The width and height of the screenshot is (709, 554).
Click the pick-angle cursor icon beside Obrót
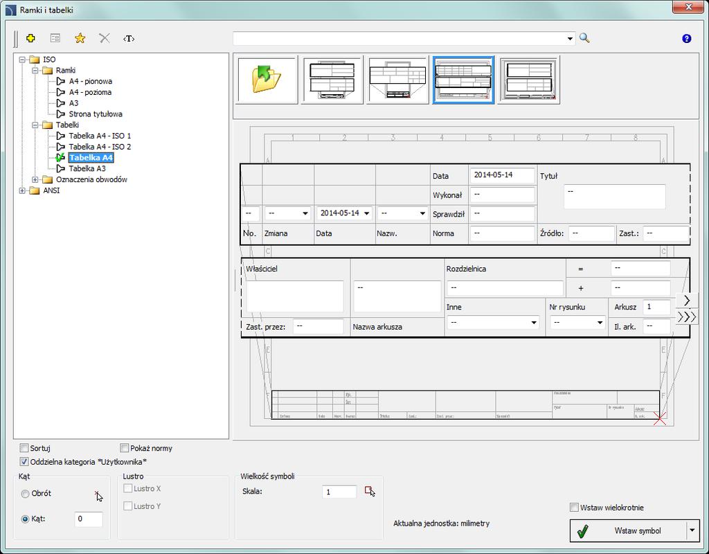(98, 496)
